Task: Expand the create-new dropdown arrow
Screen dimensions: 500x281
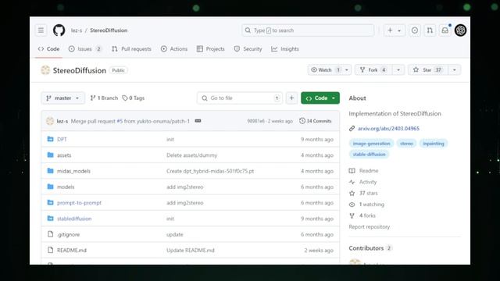Action: [x=399, y=30]
